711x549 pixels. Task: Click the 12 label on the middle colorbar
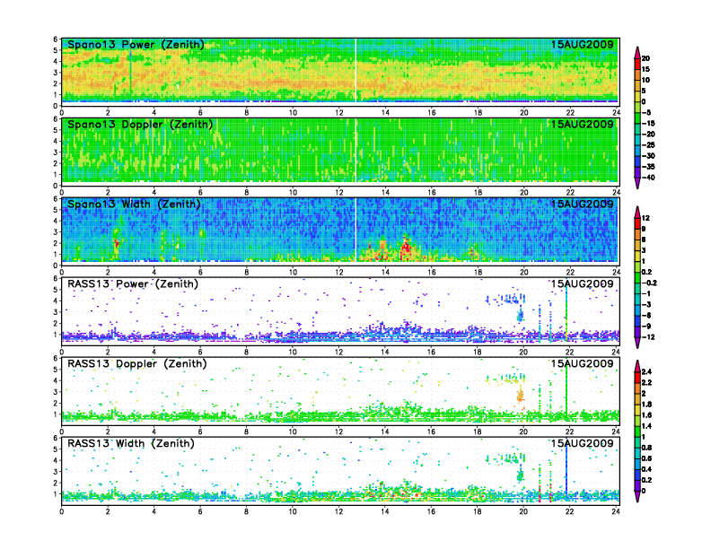645,218
